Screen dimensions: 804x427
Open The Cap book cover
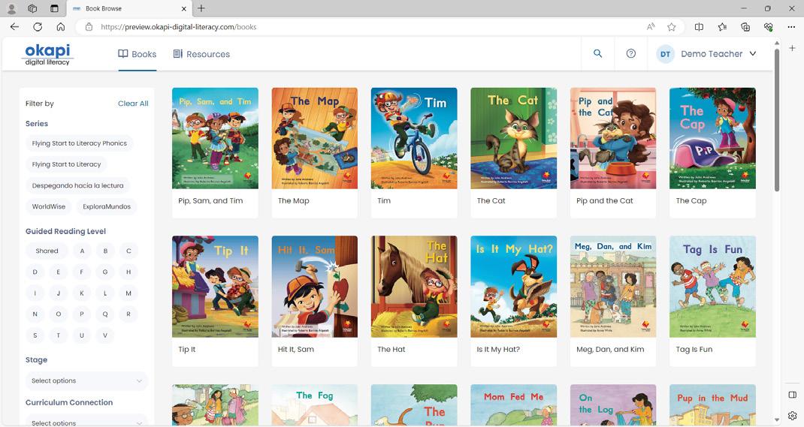(713, 138)
